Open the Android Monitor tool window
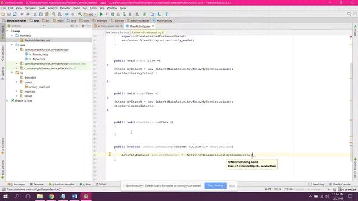Image resolution: width=358 pixels, height=201 pixels. pos(62,184)
